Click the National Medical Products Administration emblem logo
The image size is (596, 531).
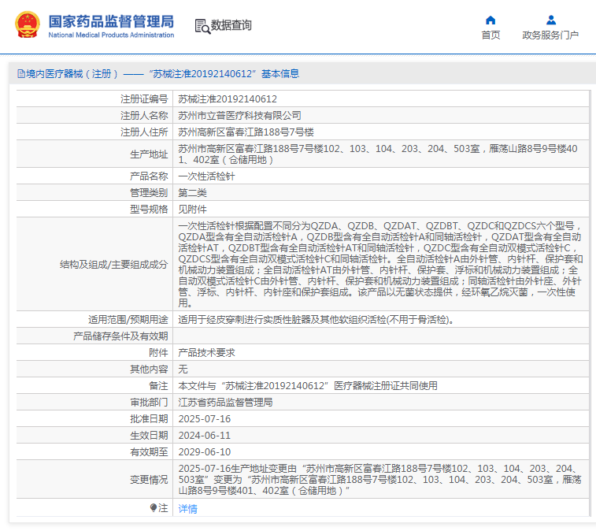(26, 25)
